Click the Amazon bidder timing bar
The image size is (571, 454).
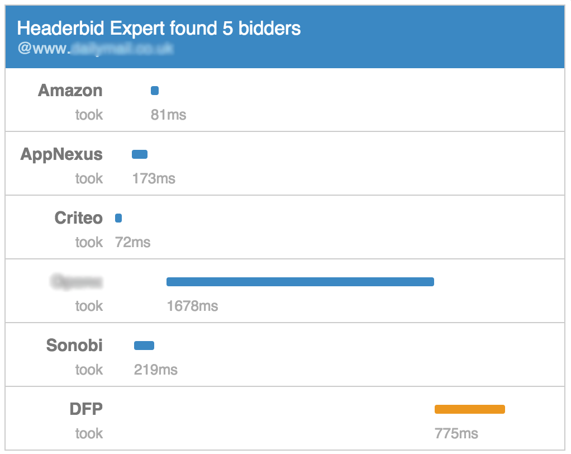(154, 90)
